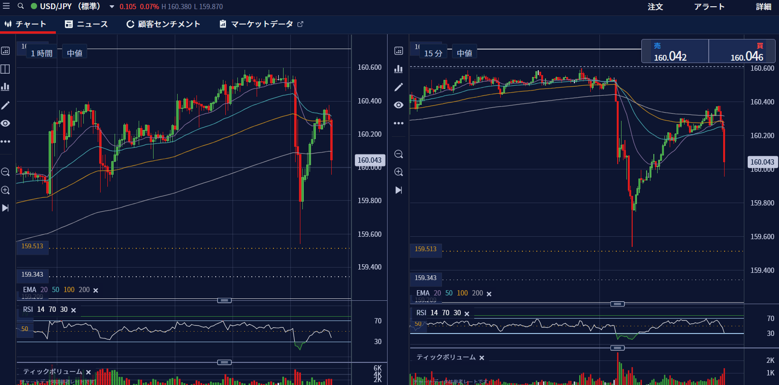The width and height of the screenshot is (779, 385).
Task: Select the right chart pencil drawing tool
Action: (x=399, y=87)
